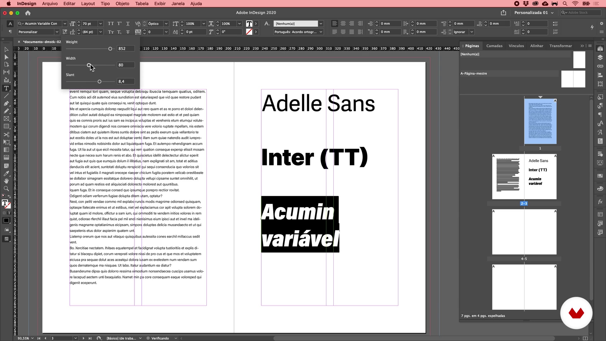Go to the previous page button

click(x=45, y=338)
